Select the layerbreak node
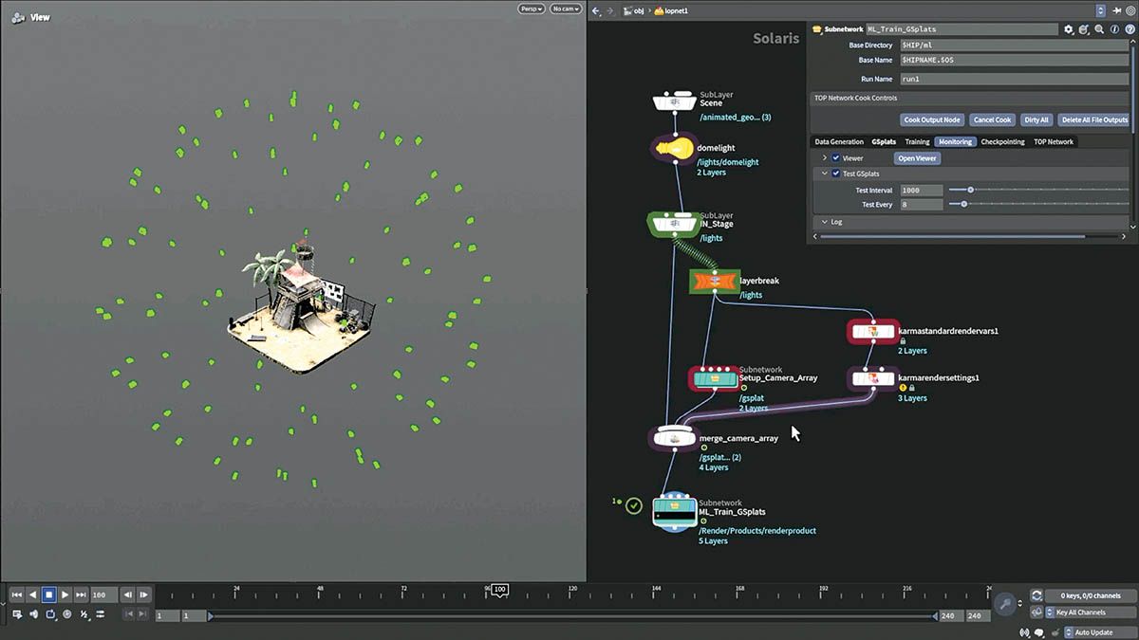The width and height of the screenshot is (1139, 640). 714,282
